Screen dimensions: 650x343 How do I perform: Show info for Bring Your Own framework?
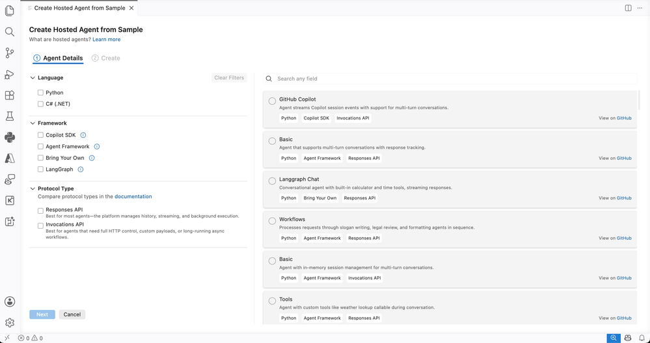tap(92, 158)
